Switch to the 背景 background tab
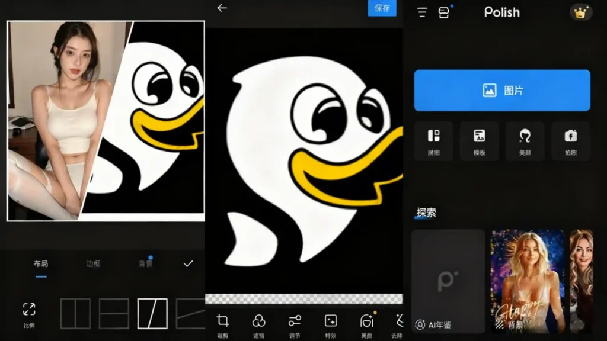607x341 pixels. (x=146, y=264)
